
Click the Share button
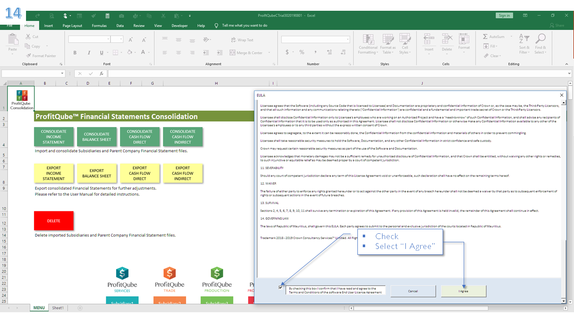(x=557, y=26)
